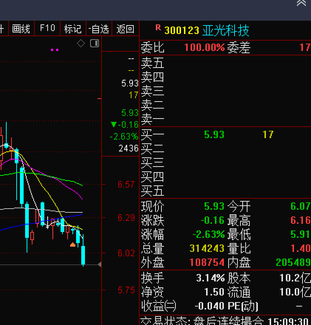Image resolution: width=311 pixels, height=325 pixels.
Task: Click the 总量 value 314243
Action: (x=207, y=248)
